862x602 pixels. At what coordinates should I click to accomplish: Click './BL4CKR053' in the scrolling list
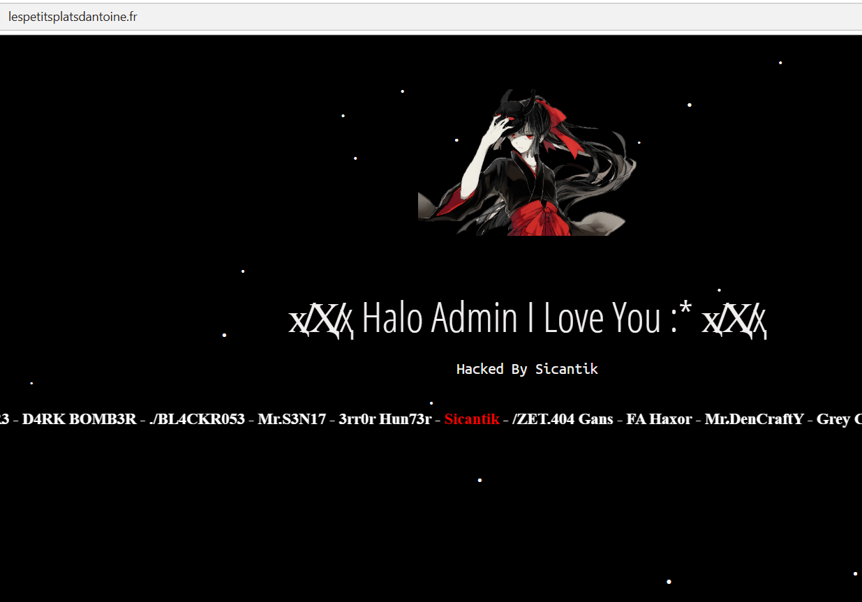coord(198,419)
